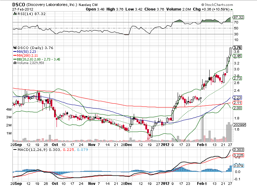Click the Nasdaq CM exchange label

tap(88, 5)
